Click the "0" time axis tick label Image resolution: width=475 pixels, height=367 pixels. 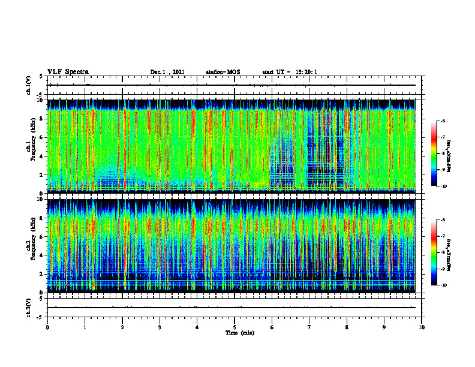(x=47, y=327)
